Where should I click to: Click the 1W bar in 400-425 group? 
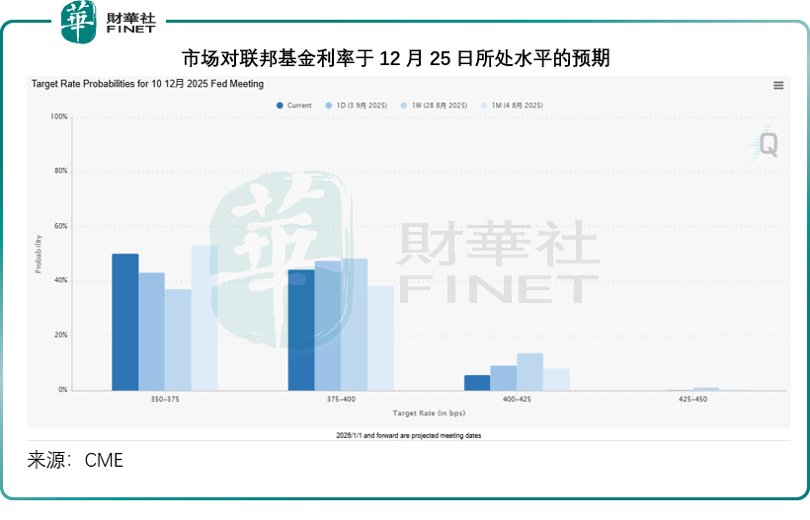(x=530, y=372)
